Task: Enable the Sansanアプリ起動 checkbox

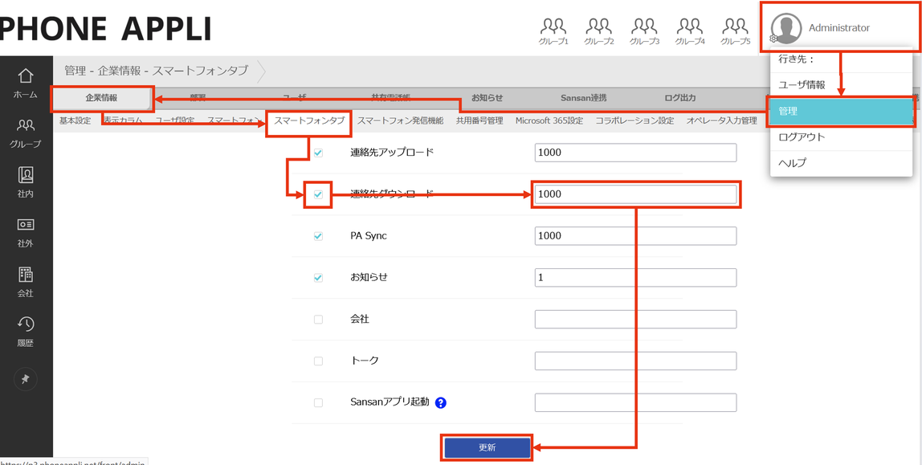Action: [x=318, y=402]
